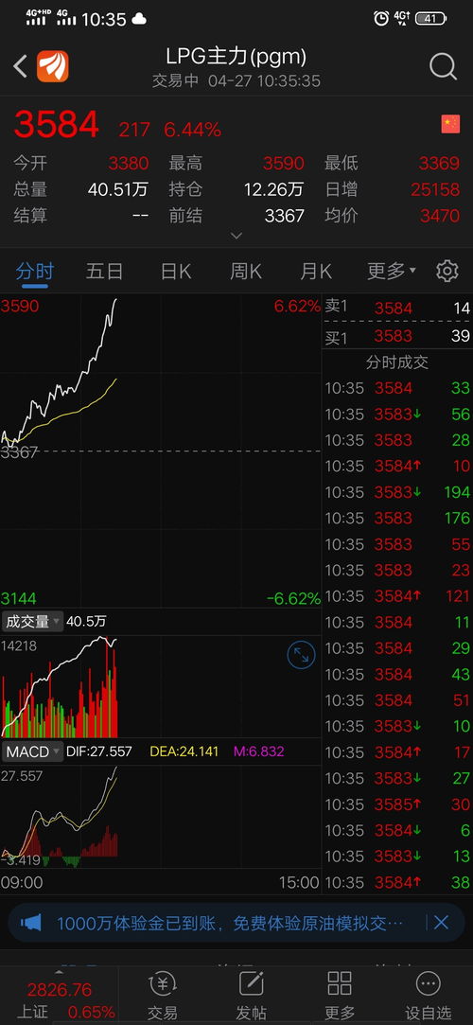The height and width of the screenshot is (1025, 473).
Task: Tap the China flag icon
Action: 451,124
